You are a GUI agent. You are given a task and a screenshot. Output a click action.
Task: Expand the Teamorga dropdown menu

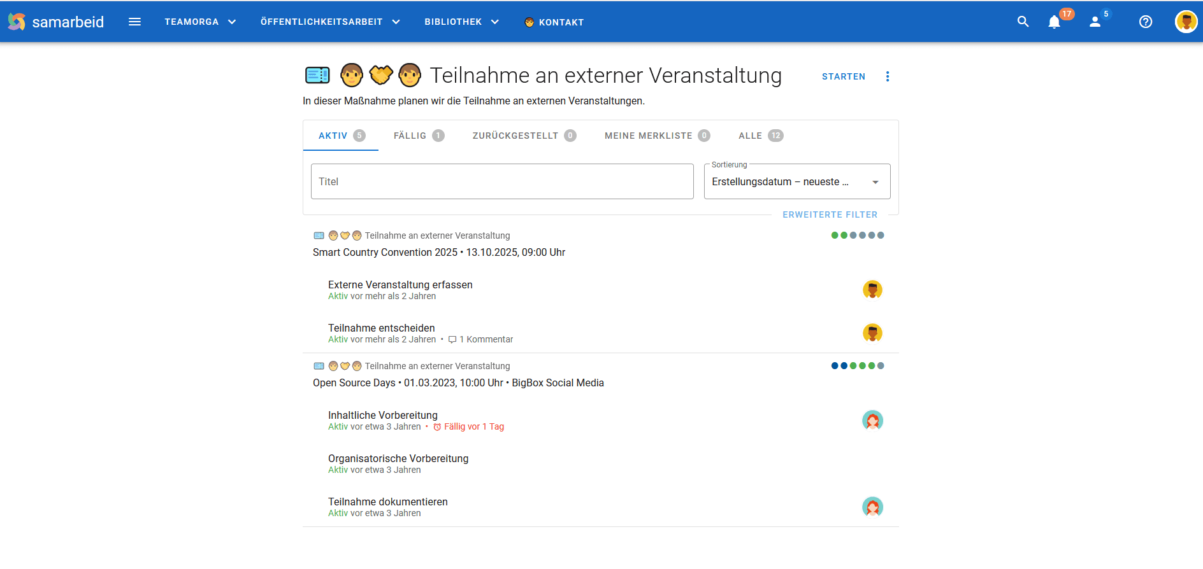(200, 22)
